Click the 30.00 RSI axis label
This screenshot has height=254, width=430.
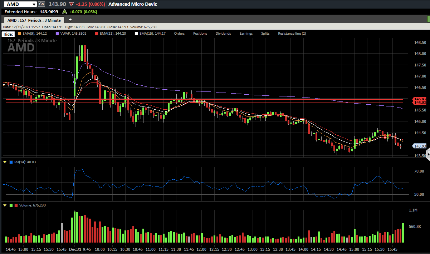coord(419,195)
